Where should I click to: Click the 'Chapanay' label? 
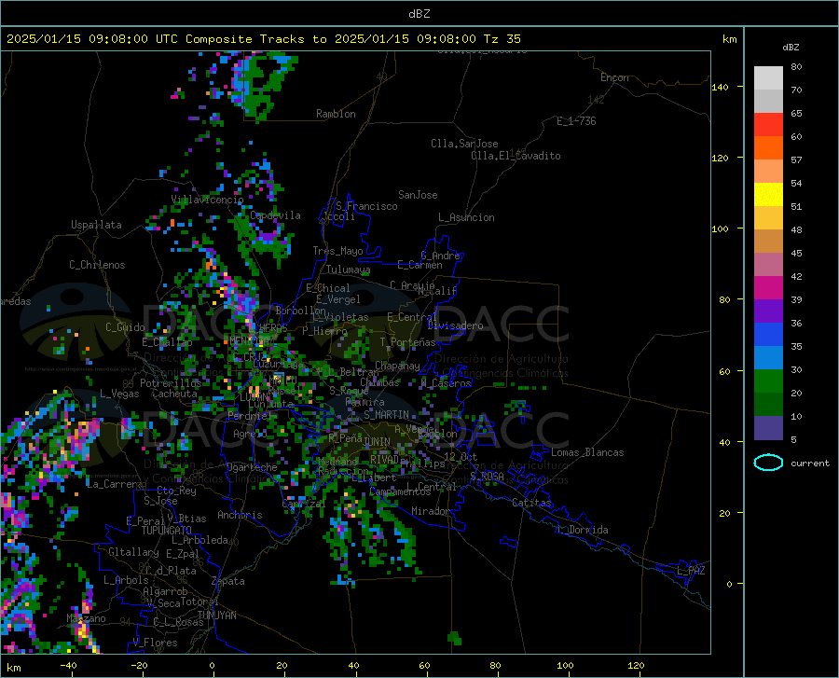tap(397, 366)
